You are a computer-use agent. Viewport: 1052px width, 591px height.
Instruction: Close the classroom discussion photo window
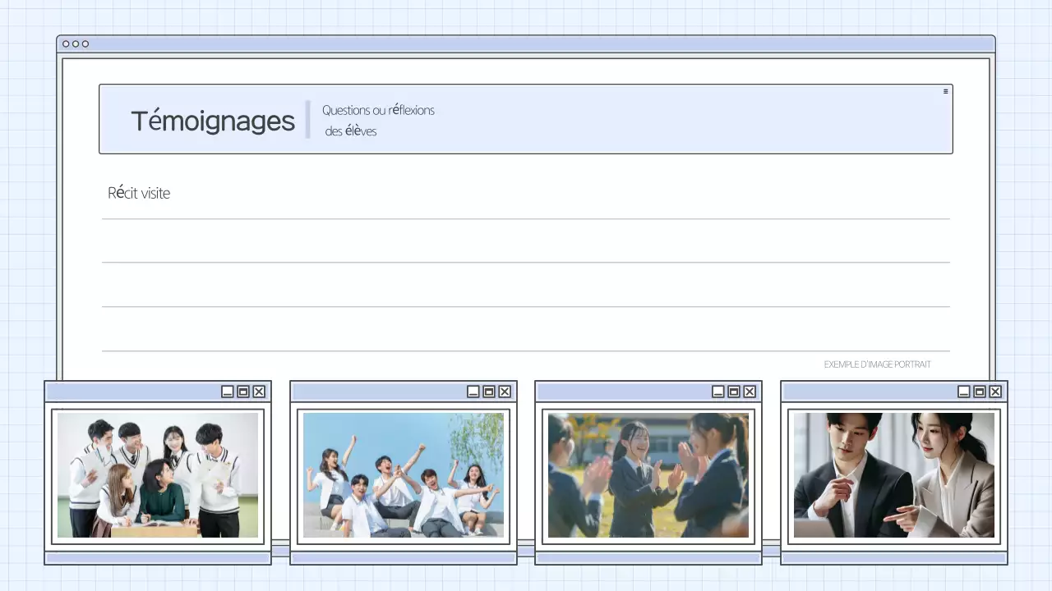[x=259, y=392]
